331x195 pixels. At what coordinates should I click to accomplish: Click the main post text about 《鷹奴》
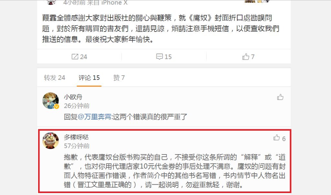[161, 29]
